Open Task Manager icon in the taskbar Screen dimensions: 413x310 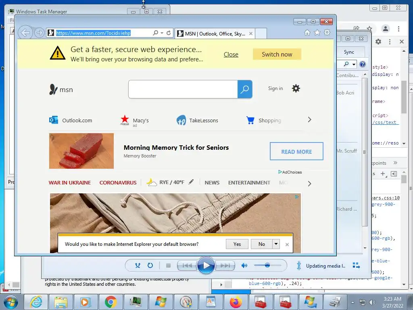point(136,302)
